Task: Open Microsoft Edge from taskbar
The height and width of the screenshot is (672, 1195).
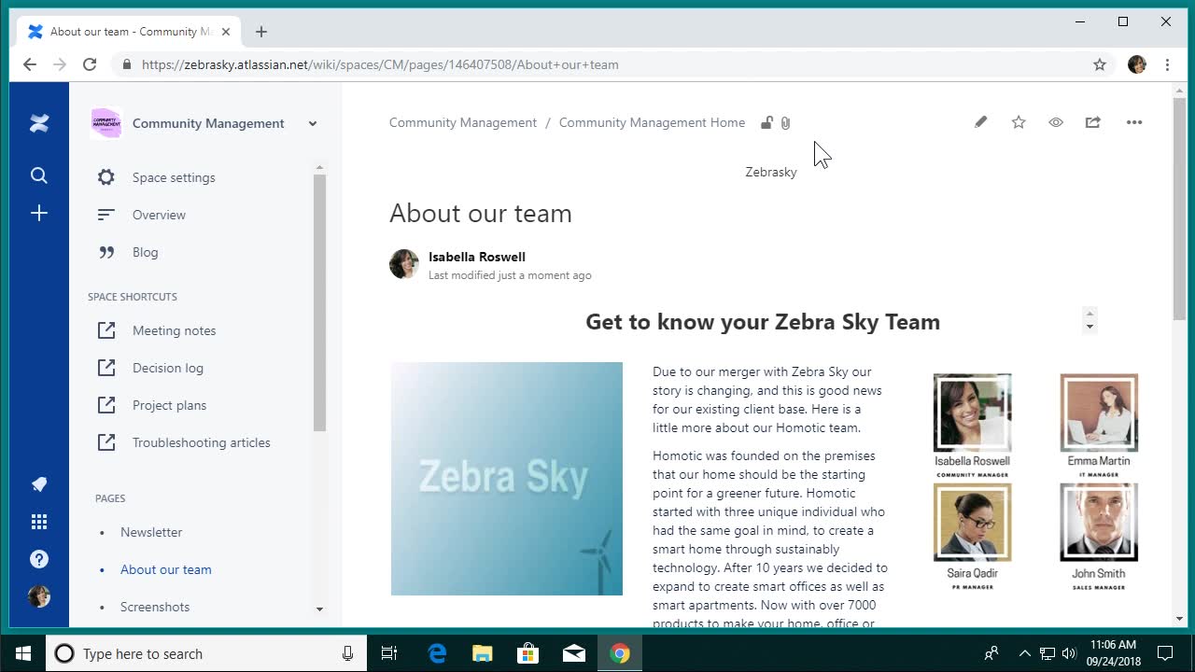Action: click(437, 653)
